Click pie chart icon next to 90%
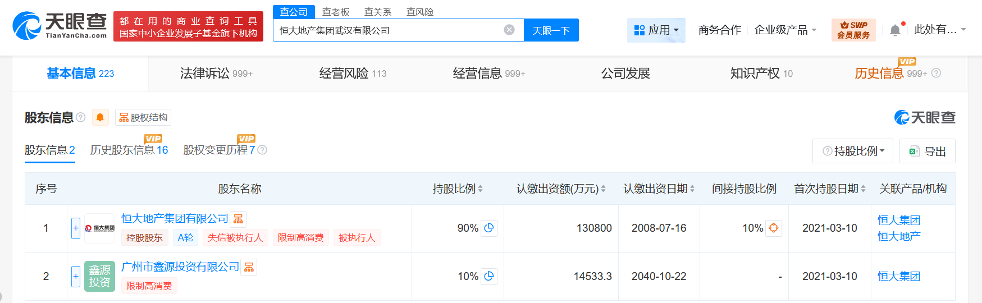 point(489,228)
